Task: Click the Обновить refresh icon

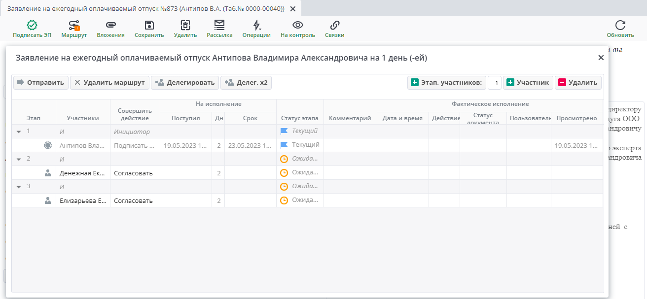Action: coord(620,25)
